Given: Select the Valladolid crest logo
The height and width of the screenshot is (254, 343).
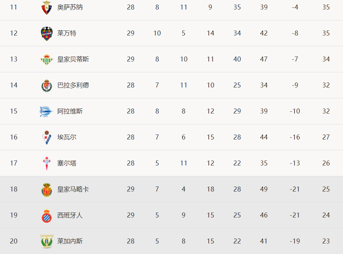Looking at the screenshot, I should coord(47,85).
